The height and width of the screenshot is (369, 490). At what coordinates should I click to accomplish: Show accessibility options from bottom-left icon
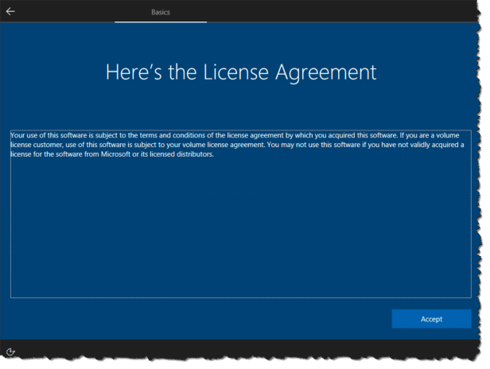pos(10,352)
